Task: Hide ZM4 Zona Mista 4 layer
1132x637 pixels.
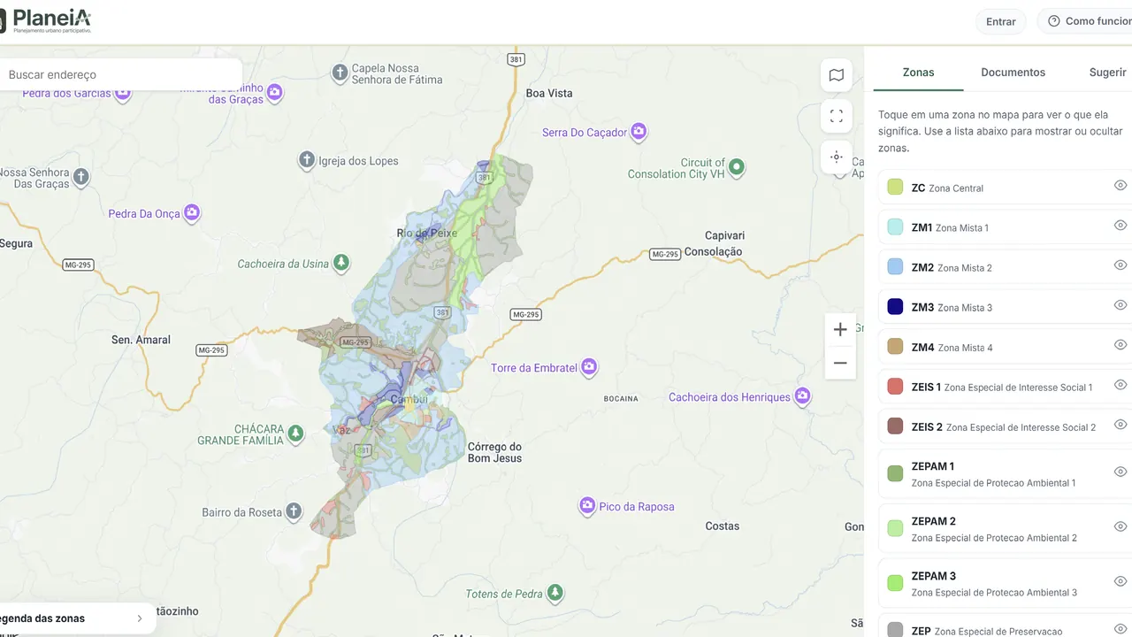Action: tap(1121, 345)
